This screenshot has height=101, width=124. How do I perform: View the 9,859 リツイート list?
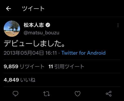24,66
